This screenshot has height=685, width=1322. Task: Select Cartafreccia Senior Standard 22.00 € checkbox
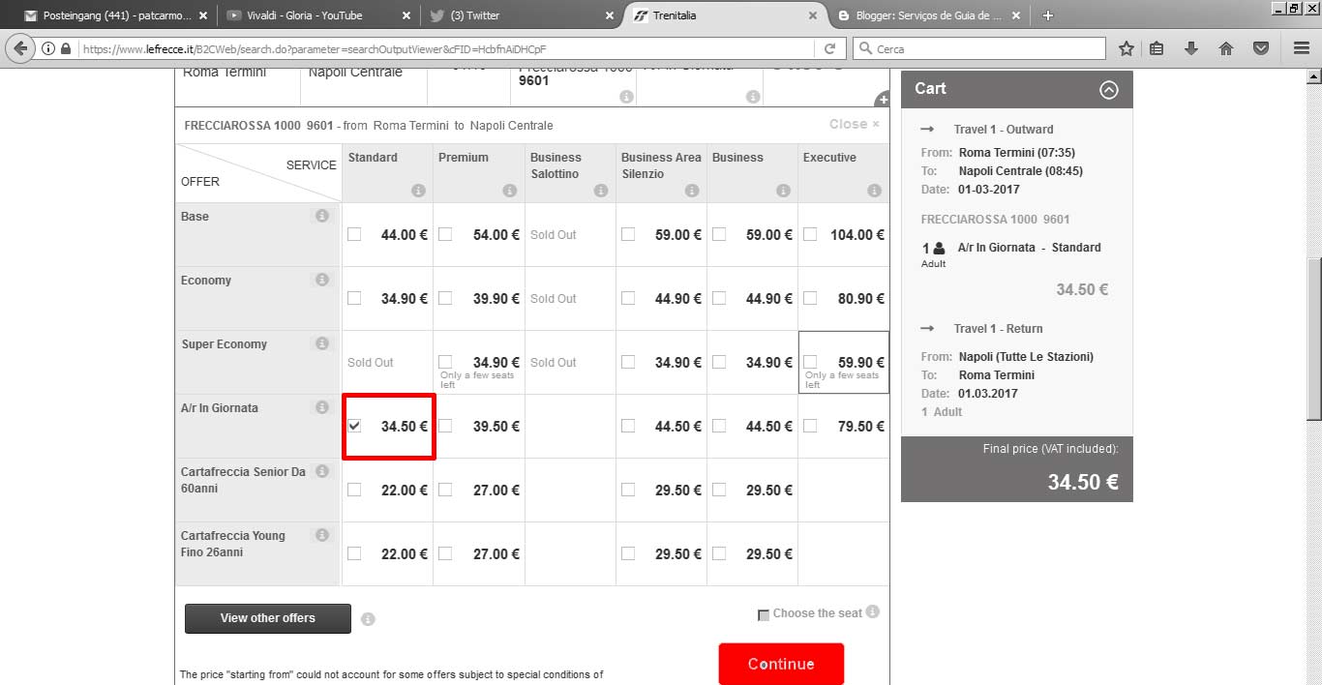354,490
